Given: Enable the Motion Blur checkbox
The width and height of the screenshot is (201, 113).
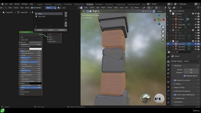Looking at the screenshot, I should 175,98.
